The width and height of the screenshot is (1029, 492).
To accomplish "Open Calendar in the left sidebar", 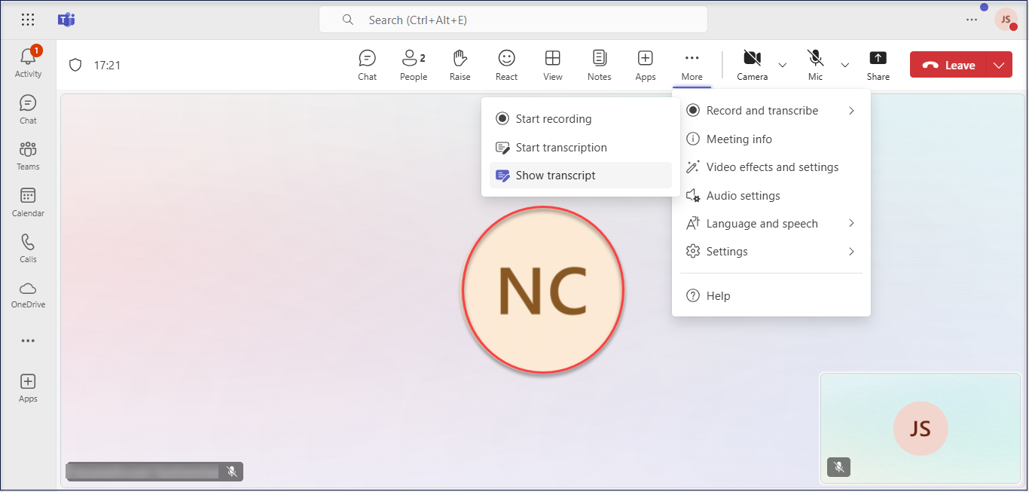I will coord(28,202).
